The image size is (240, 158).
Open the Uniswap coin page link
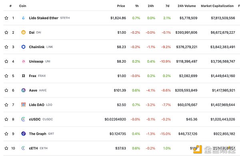pos(36,61)
